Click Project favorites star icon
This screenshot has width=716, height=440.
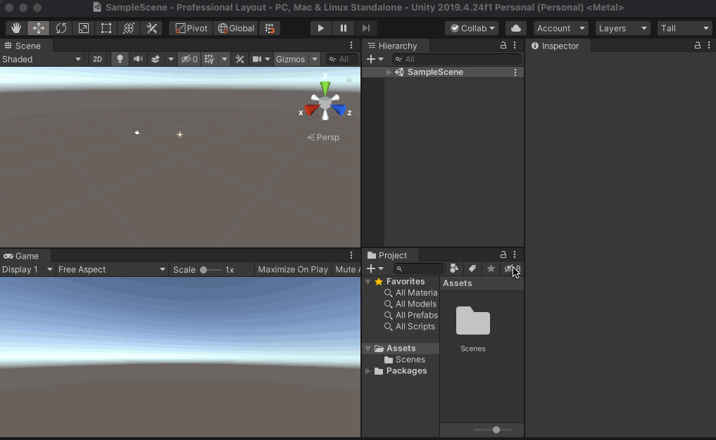tap(491, 268)
